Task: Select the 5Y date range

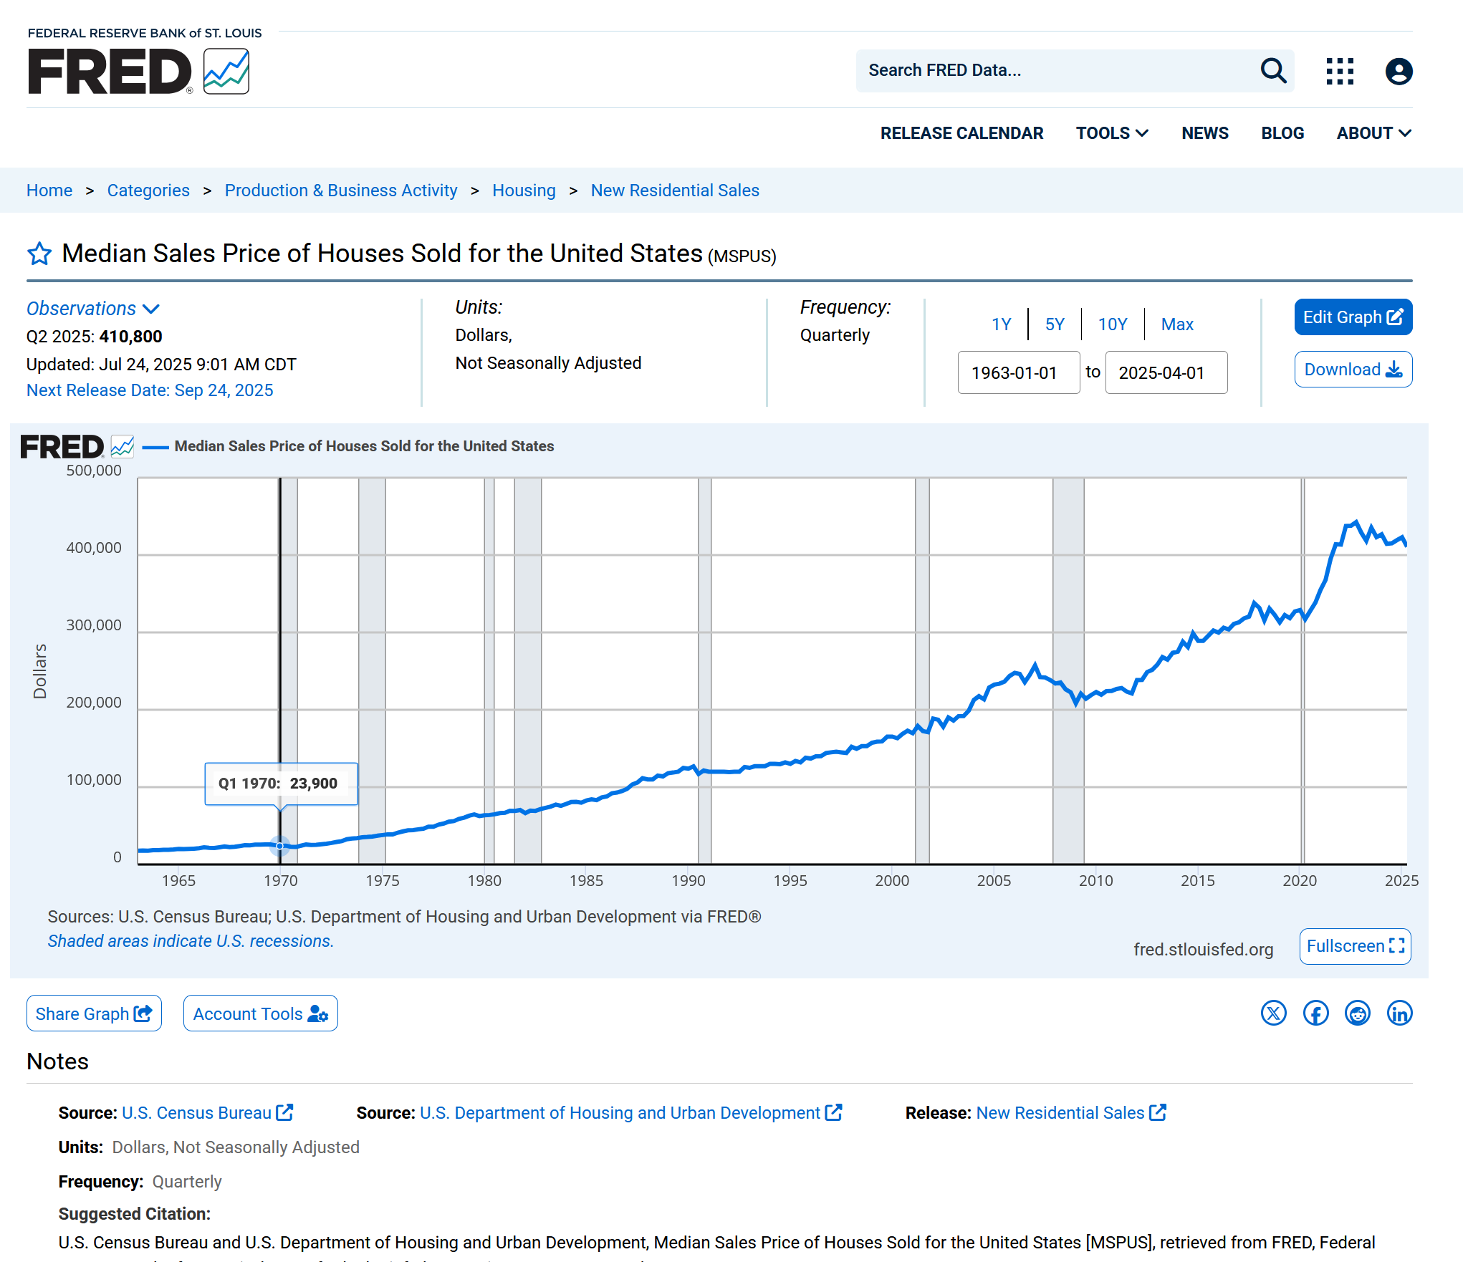Action: (1054, 324)
